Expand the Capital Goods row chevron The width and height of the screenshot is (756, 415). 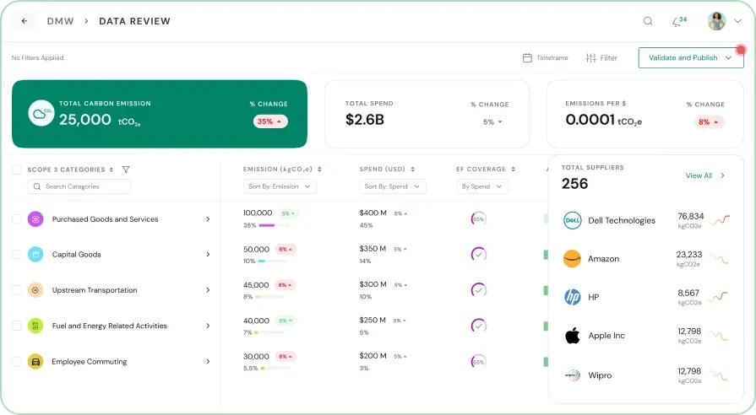[x=208, y=254]
